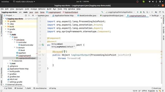165x92 pixels.
Task: Open the Favorites tool window
Action: coord(1,73)
